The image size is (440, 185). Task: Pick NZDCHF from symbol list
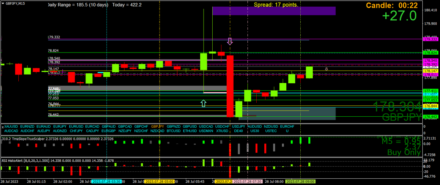pyautogui.click(x=141, y=131)
